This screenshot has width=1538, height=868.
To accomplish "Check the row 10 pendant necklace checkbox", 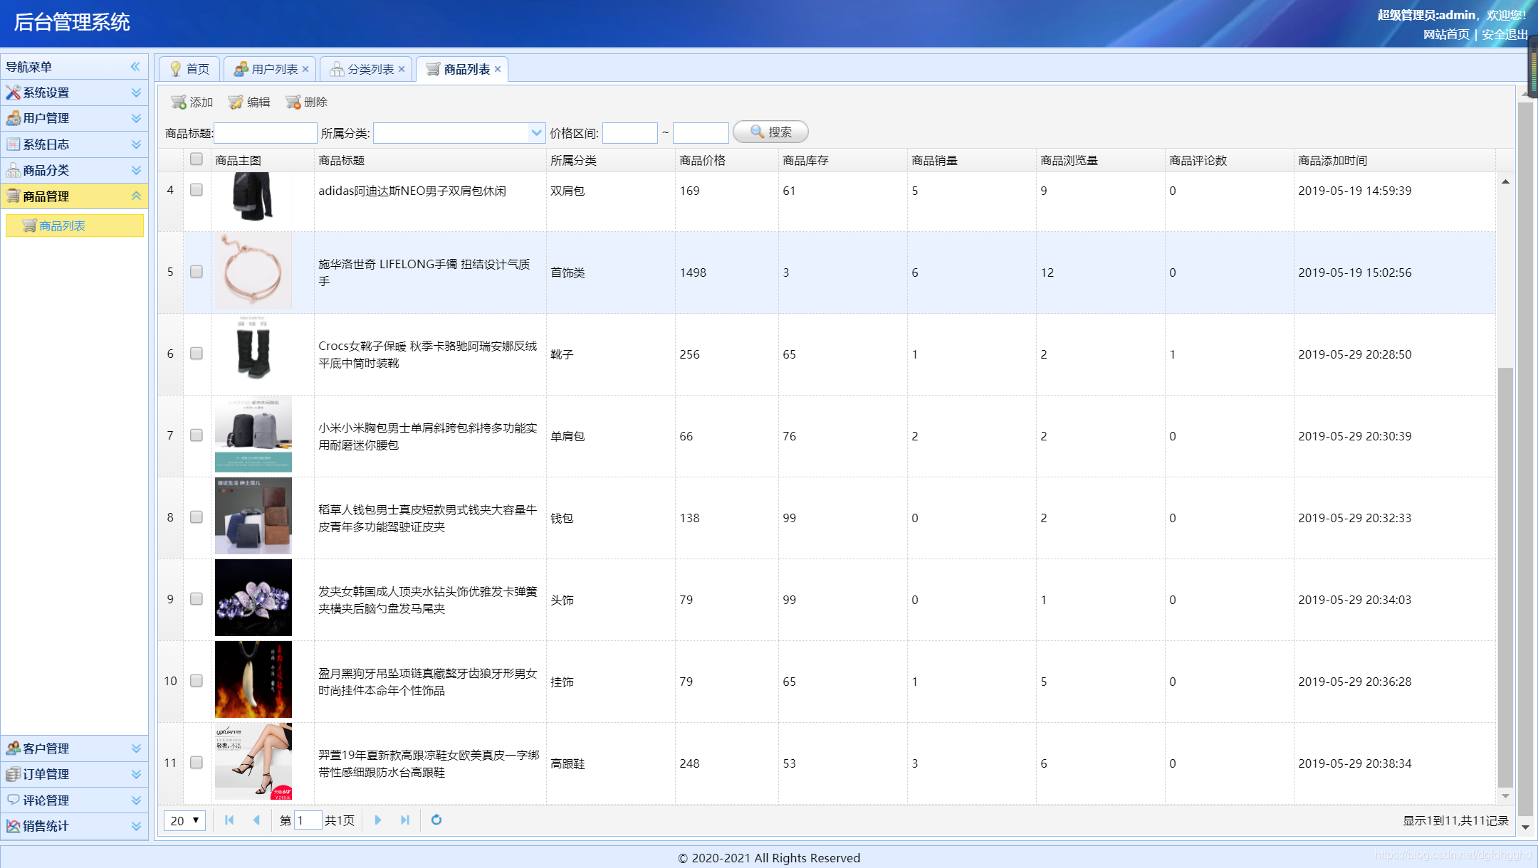I will (x=197, y=681).
